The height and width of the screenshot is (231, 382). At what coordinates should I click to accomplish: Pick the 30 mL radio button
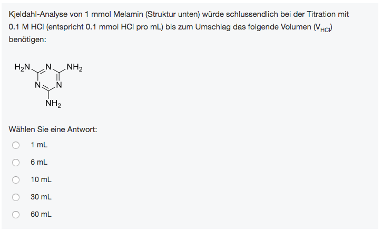click(x=16, y=197)
